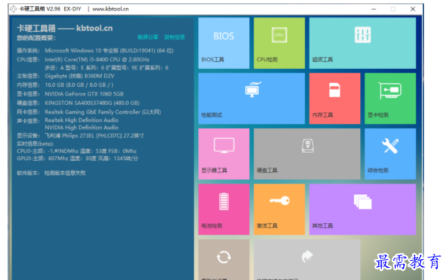Minimize the 卡硬工具箱 window
Viewport: 446px width, 280px height.
pos(374,9)
